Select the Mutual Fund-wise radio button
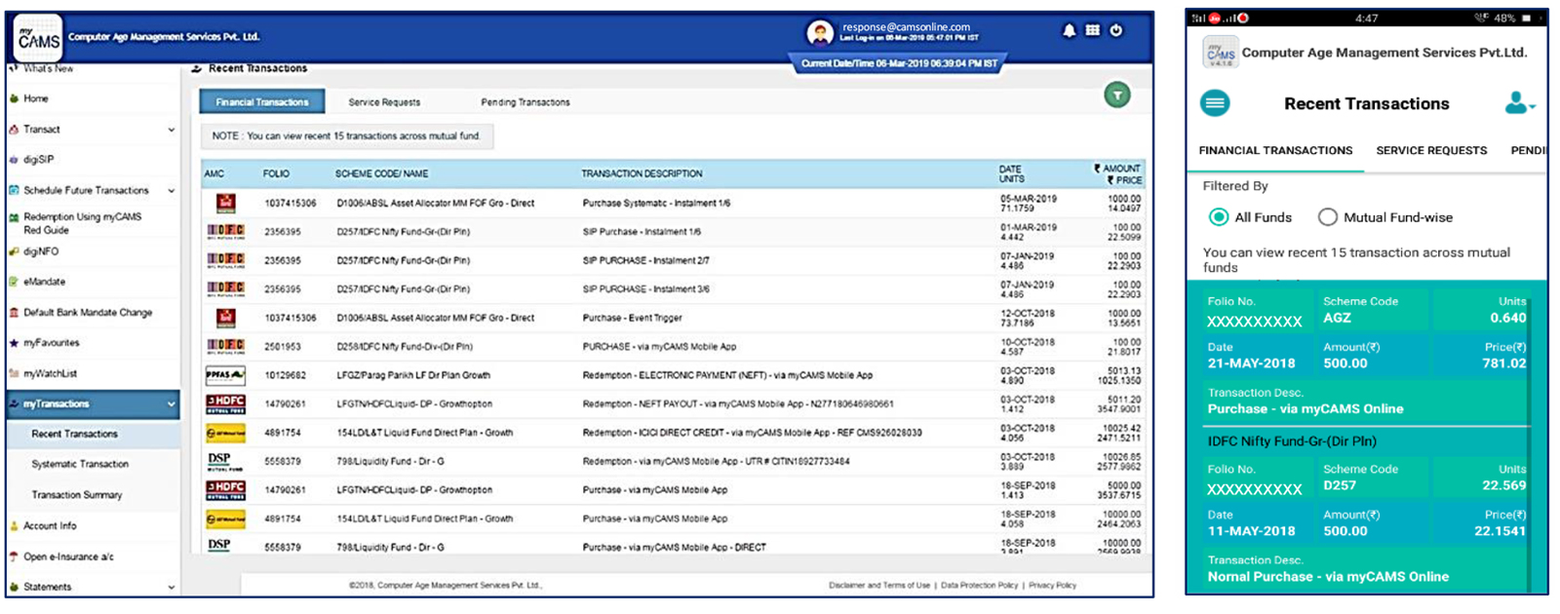 pyautogui.click(x=1327, y=217)
